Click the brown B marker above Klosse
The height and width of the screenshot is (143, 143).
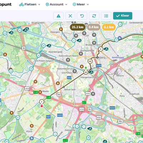(31, 126)
